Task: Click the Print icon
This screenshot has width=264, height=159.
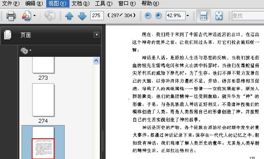Action: (11, 16)
